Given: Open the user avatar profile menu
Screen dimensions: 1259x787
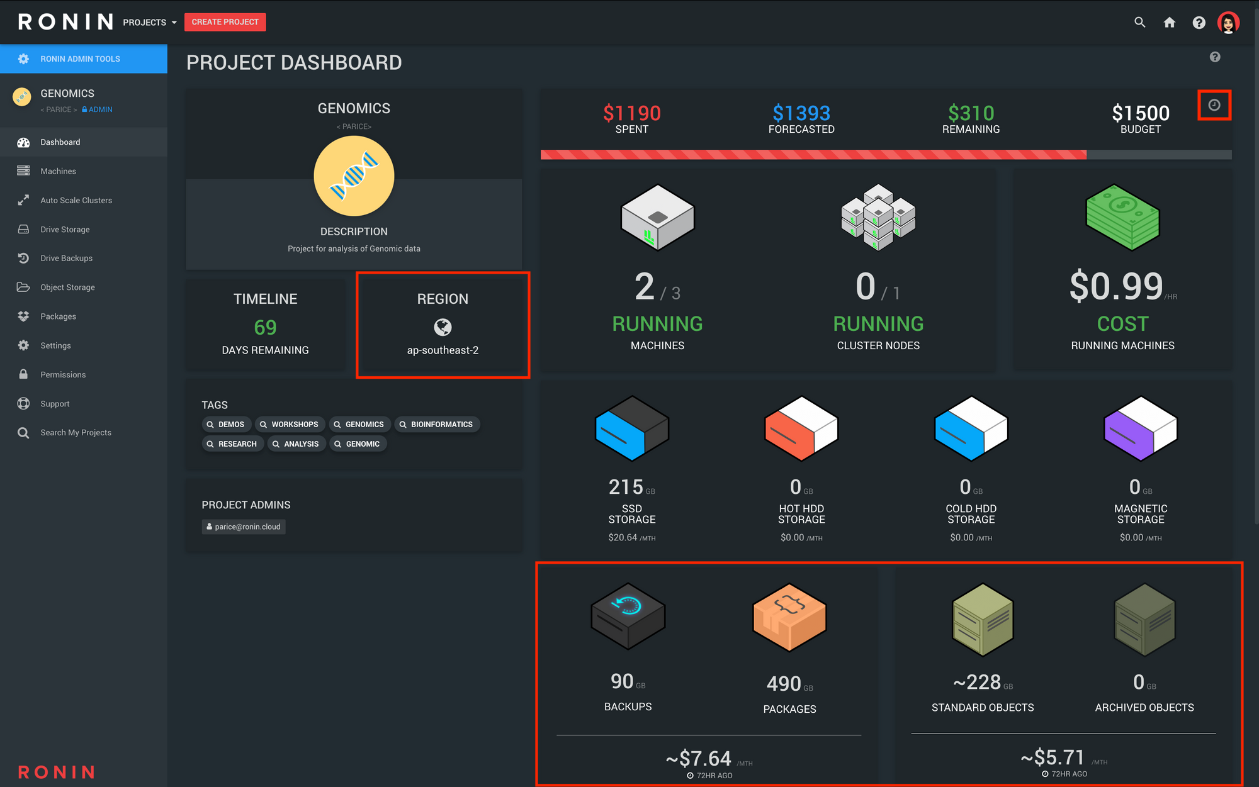Looking at the screenshot, I should [1228, 22].
